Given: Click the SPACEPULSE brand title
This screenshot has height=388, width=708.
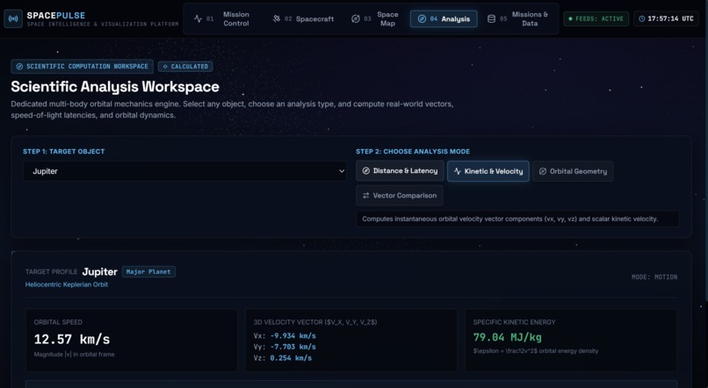Looking at the screenshot, I should click(x=56, y=15).
